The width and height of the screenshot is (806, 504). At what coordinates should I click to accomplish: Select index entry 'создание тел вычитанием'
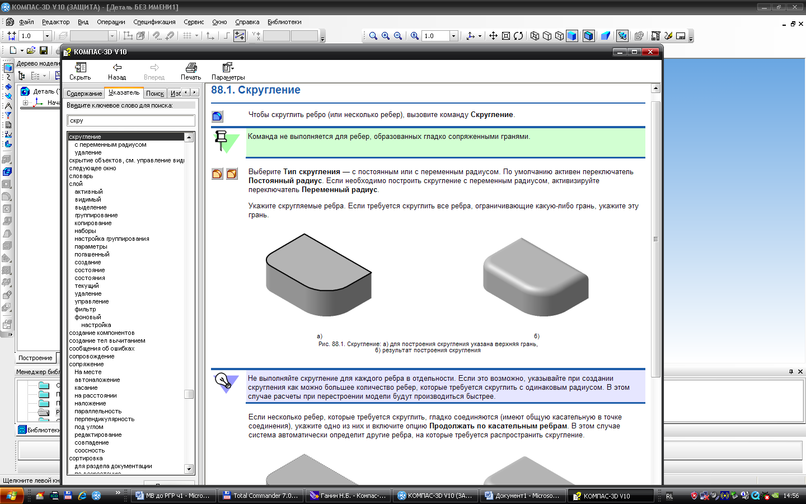pos(107,340)
